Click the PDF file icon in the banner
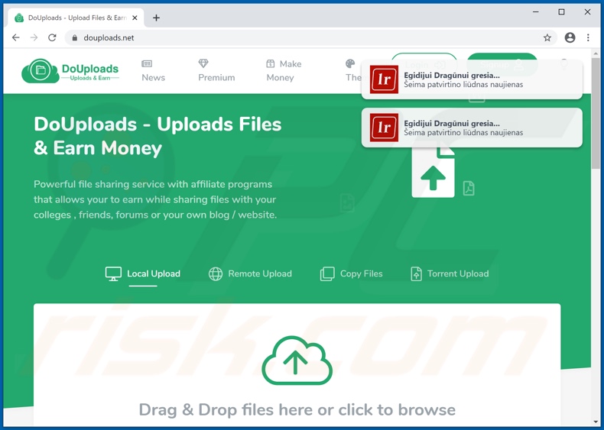The width and height of the screenshot is (604, 430). [x=469, y=188]
